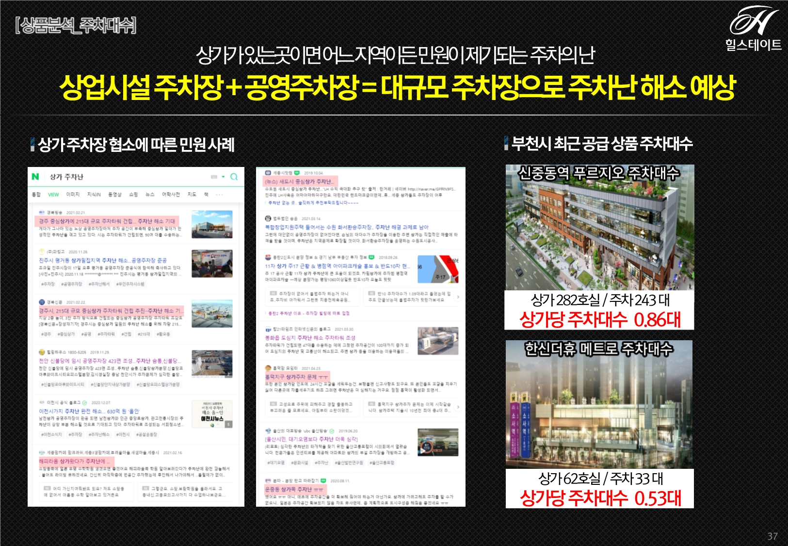This screenshot has width=788, height=546.
Task: Open result 천안 신불당에 임시 공영주차장 423면 조성
Action: [110, 361]
